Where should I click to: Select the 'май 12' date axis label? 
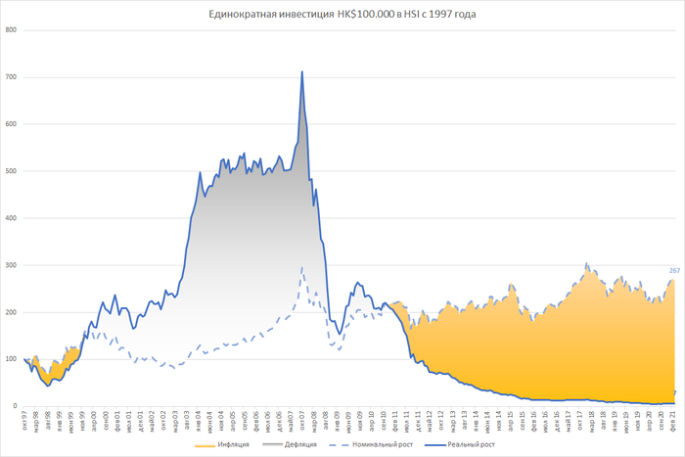[430, 420]
